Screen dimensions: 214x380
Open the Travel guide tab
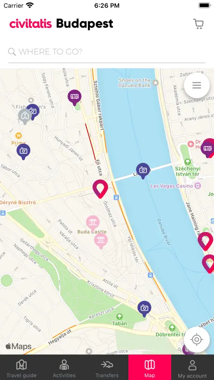click(21, 367)
